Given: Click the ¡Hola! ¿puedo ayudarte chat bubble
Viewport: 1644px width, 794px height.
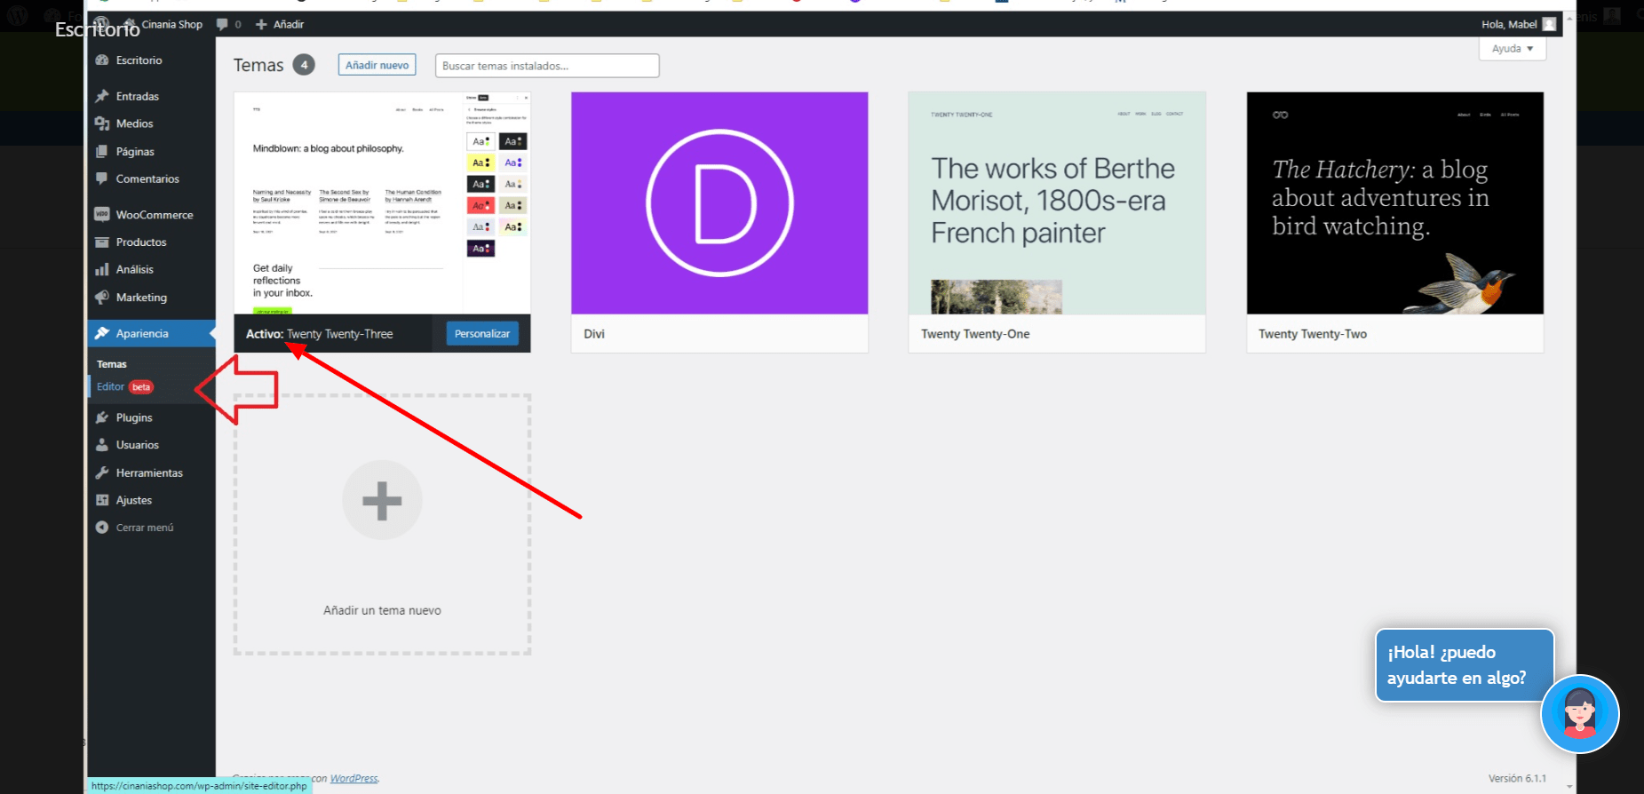Looking at the screenshot, I should [1465, 665].
